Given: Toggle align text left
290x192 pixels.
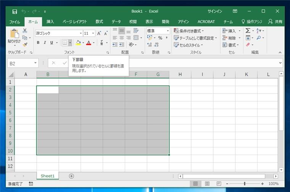Looking at the screenshot, I should [x=115, y=38].
